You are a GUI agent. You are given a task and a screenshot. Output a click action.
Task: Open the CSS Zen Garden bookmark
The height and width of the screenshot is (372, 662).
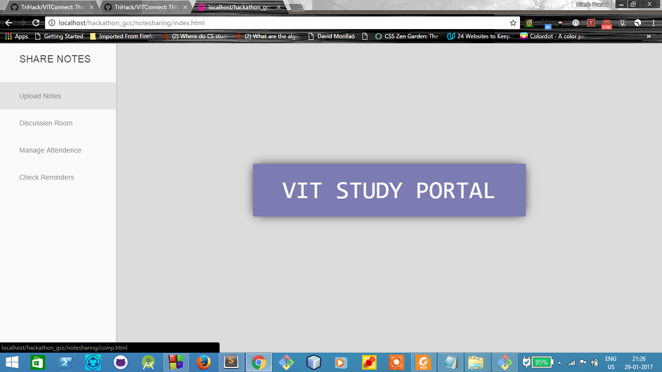click(x=407, y=36)
